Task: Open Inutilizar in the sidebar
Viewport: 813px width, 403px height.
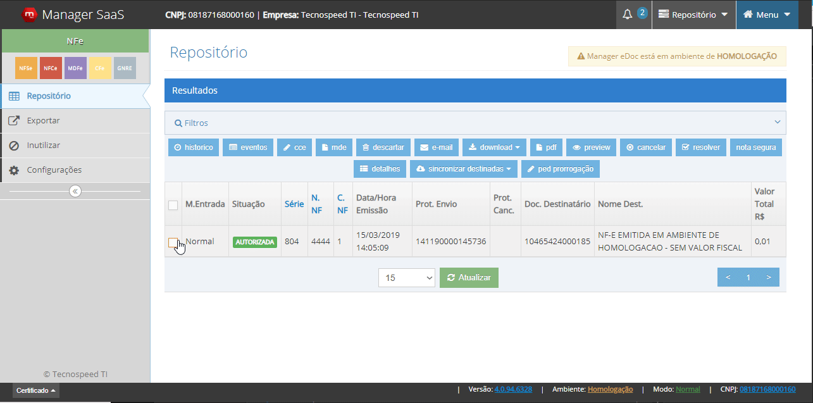Action: (75, 145)
